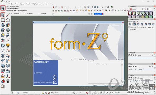Image resolution: width=156 pixels, height=95 pixels.
Task: Select the torus ring primitive tool
Action: pos(3,45)
